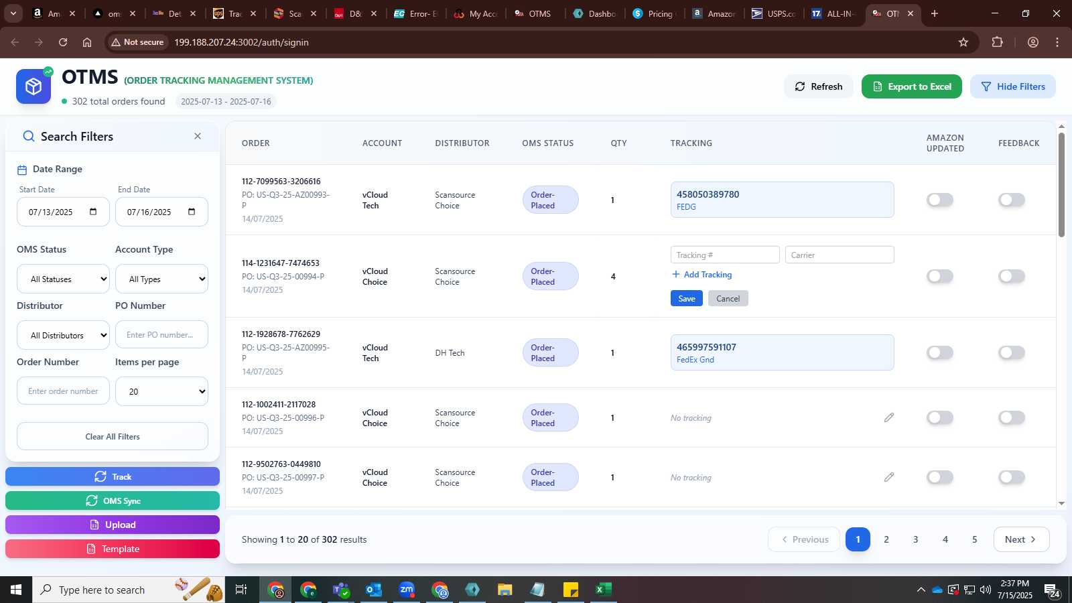Click Clear All Filters button

[113, 436]
